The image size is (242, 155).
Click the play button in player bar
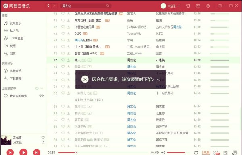click(23, 153)
